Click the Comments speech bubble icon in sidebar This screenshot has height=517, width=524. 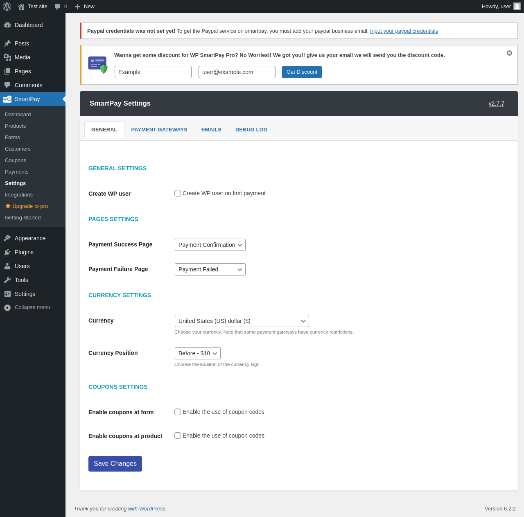pyautogui.click(x=7, y=85)
